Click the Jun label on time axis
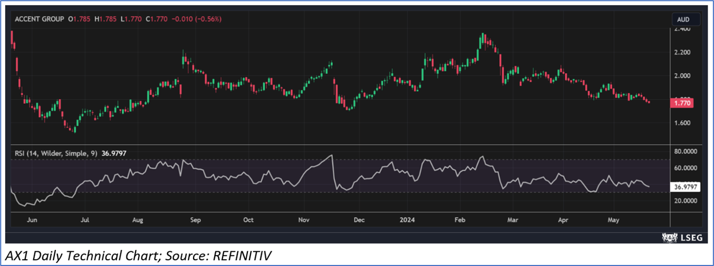Image resolution: width=714 pixels, height=266 pixels. pos(32,220)
